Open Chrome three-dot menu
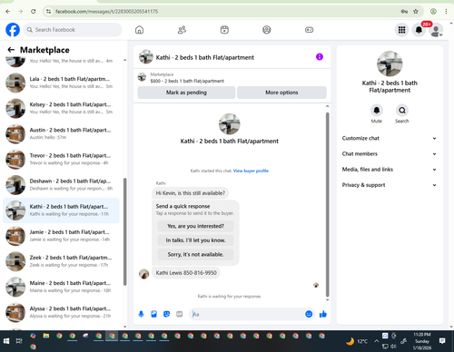Viewport: 454px width, 352px height. [446, 12]
